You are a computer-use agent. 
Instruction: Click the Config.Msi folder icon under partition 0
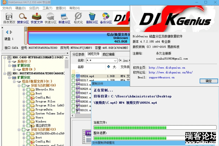pyautogui.click(x=33, y=98)
